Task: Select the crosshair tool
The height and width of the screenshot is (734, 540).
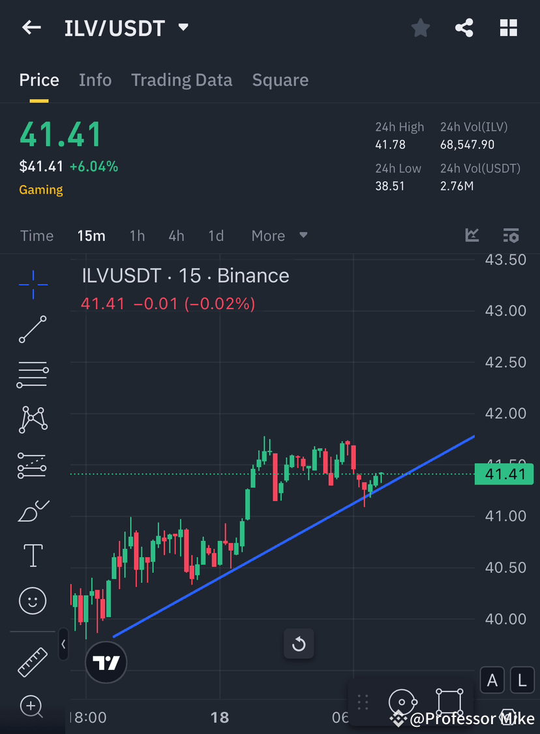Action: click(x=33, y=284)
